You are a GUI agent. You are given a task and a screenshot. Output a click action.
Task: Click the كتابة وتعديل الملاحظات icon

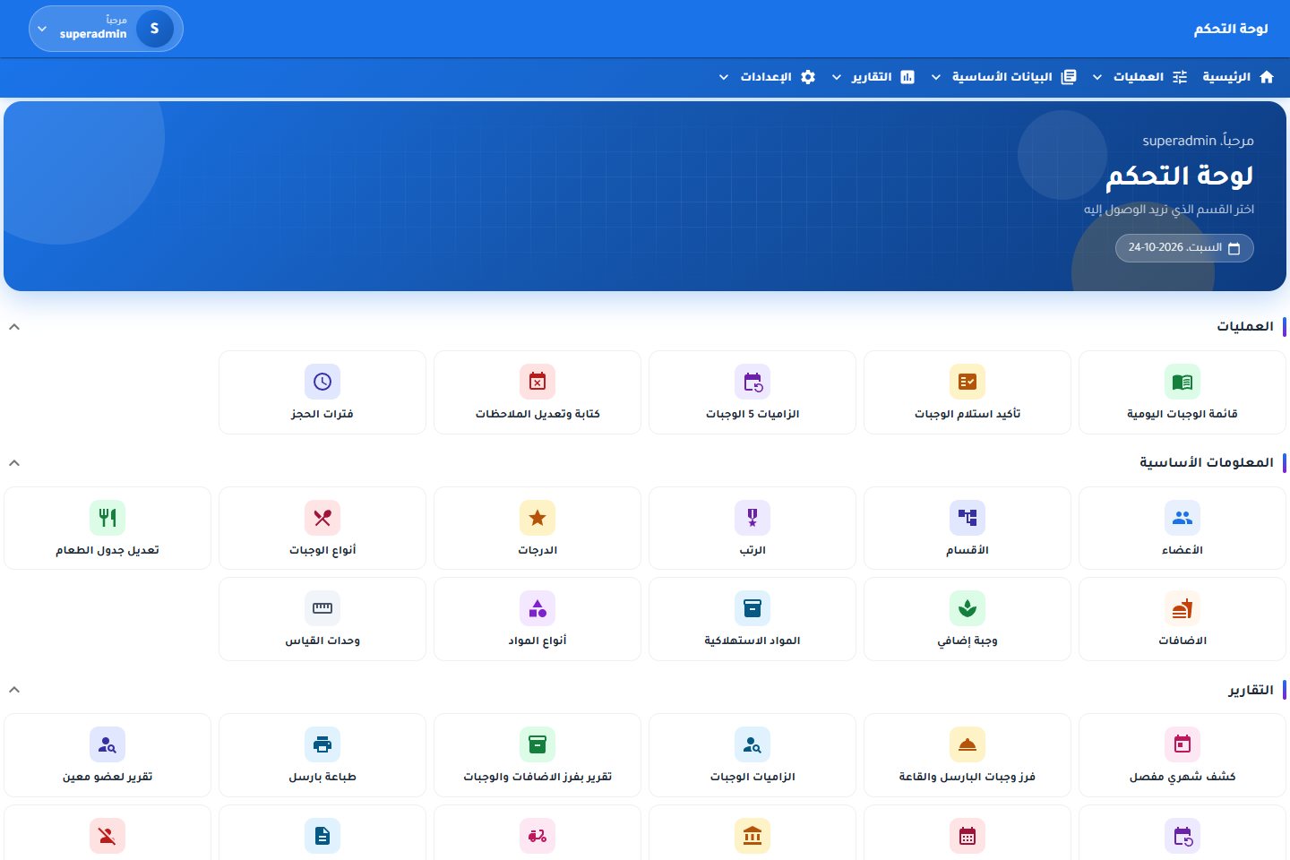point(537,382)
